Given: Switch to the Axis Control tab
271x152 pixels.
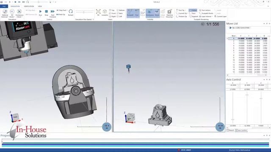Looking at the screenshot, I should coord(241,130).
